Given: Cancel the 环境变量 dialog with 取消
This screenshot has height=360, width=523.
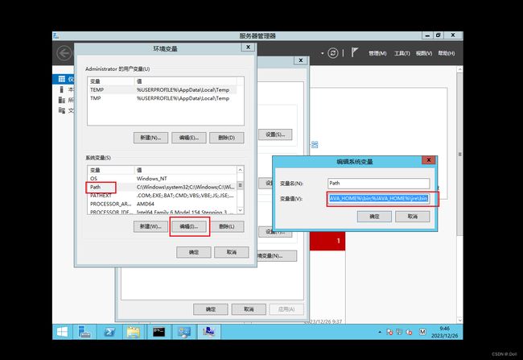Looking at the screenshot, I should pos(232,252).
